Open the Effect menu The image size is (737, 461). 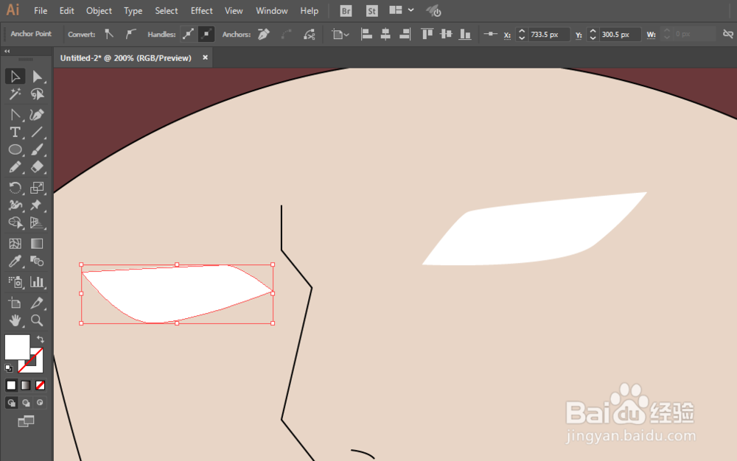click(x=202, y=11)
